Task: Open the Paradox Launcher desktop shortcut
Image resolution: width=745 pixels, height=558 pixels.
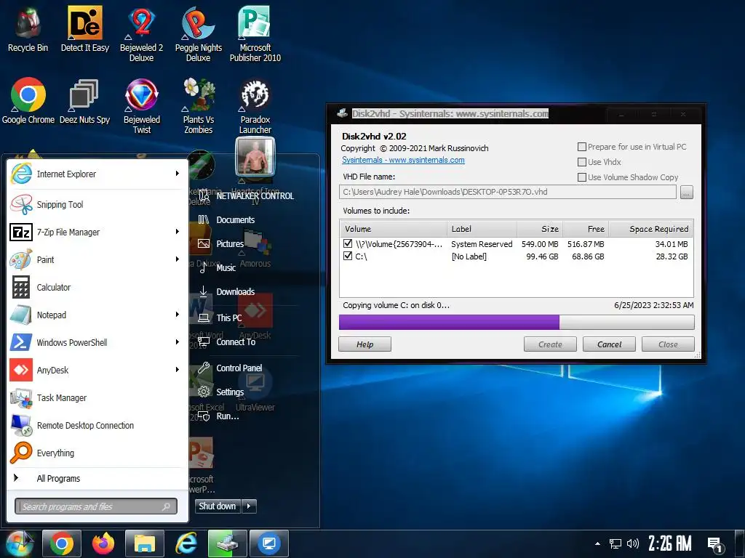Action: pyautogui.click(x=255, y=106)
